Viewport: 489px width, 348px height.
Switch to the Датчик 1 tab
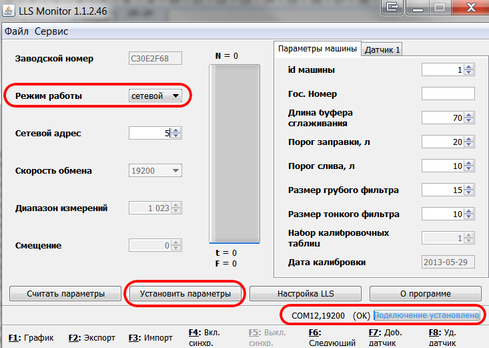click(x=382, y=49)
